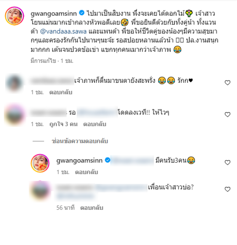Open the blurred avatar beside โดดลงเวที comment

14,115
